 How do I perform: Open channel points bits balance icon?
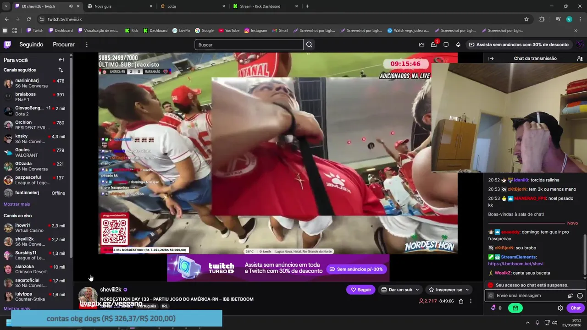pos(493,308)
